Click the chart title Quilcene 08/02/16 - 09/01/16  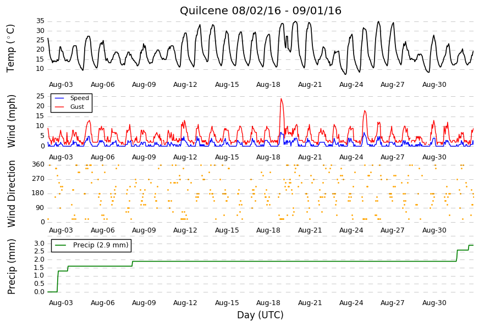click(x=260, y=10)
